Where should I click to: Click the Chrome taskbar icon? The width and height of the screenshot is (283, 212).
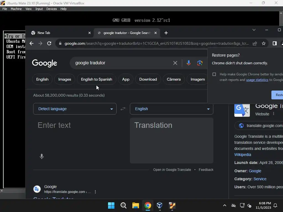pos(148,205)
